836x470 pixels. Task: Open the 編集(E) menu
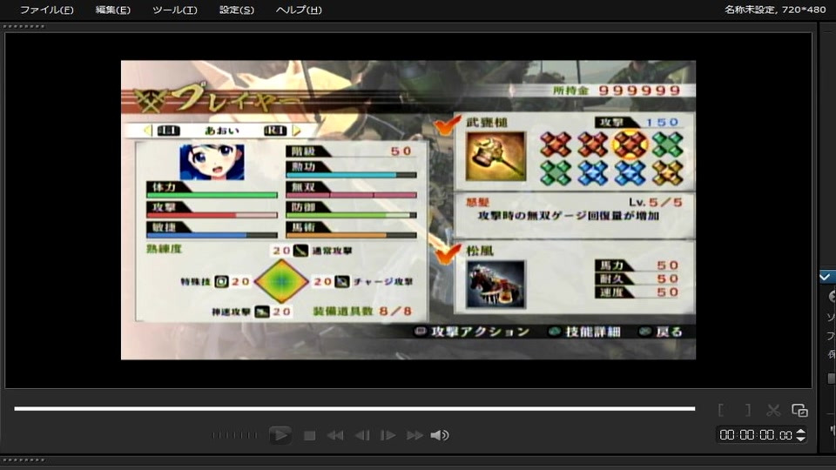coord(112,10)
